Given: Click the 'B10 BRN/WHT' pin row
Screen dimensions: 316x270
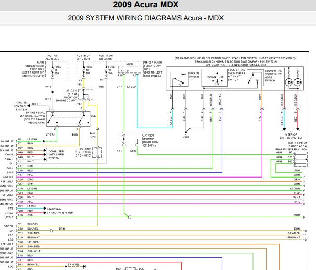Looking at the screenshot, I should (29, 238).
